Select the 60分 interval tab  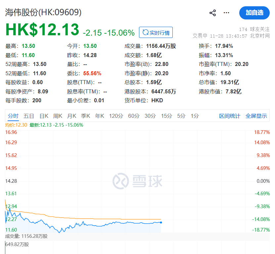pyautogui.click(x=134, y=116)
